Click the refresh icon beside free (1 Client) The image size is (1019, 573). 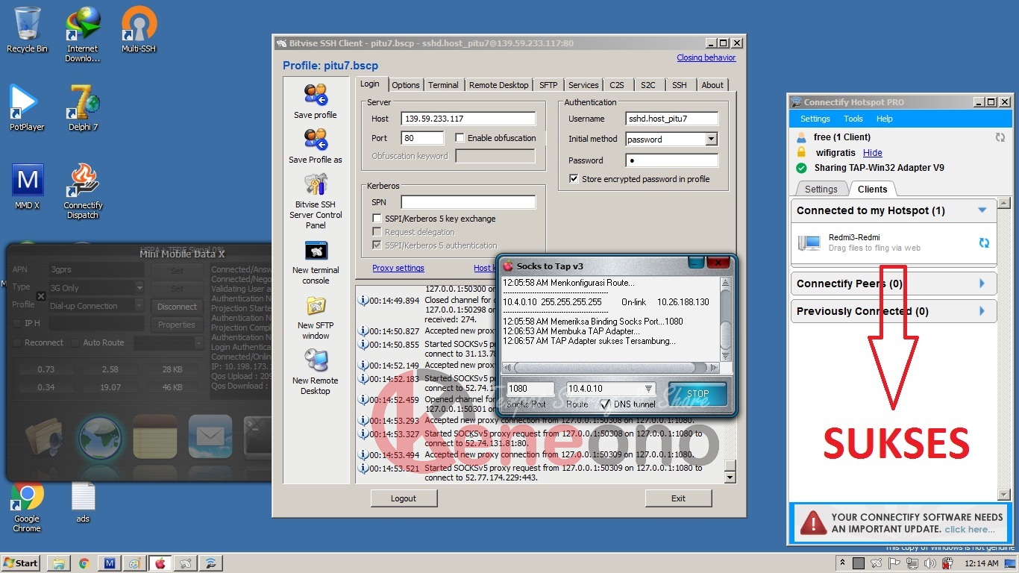(1000, 137)
